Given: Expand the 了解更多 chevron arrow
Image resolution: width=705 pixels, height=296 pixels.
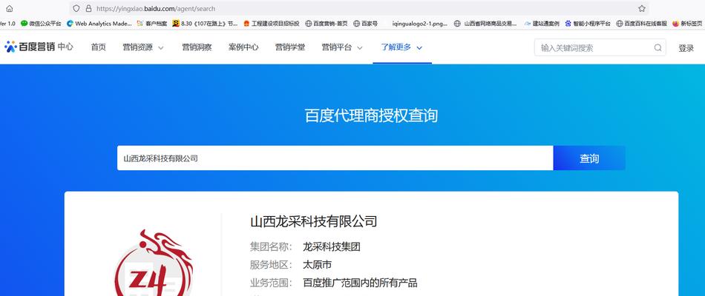Looking at the screenshot, I should pyautogui.click(x=419, y=47).
